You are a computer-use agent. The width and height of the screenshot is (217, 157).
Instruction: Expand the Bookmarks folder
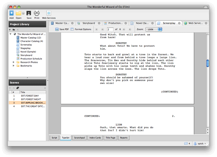(x=14, y=66)
